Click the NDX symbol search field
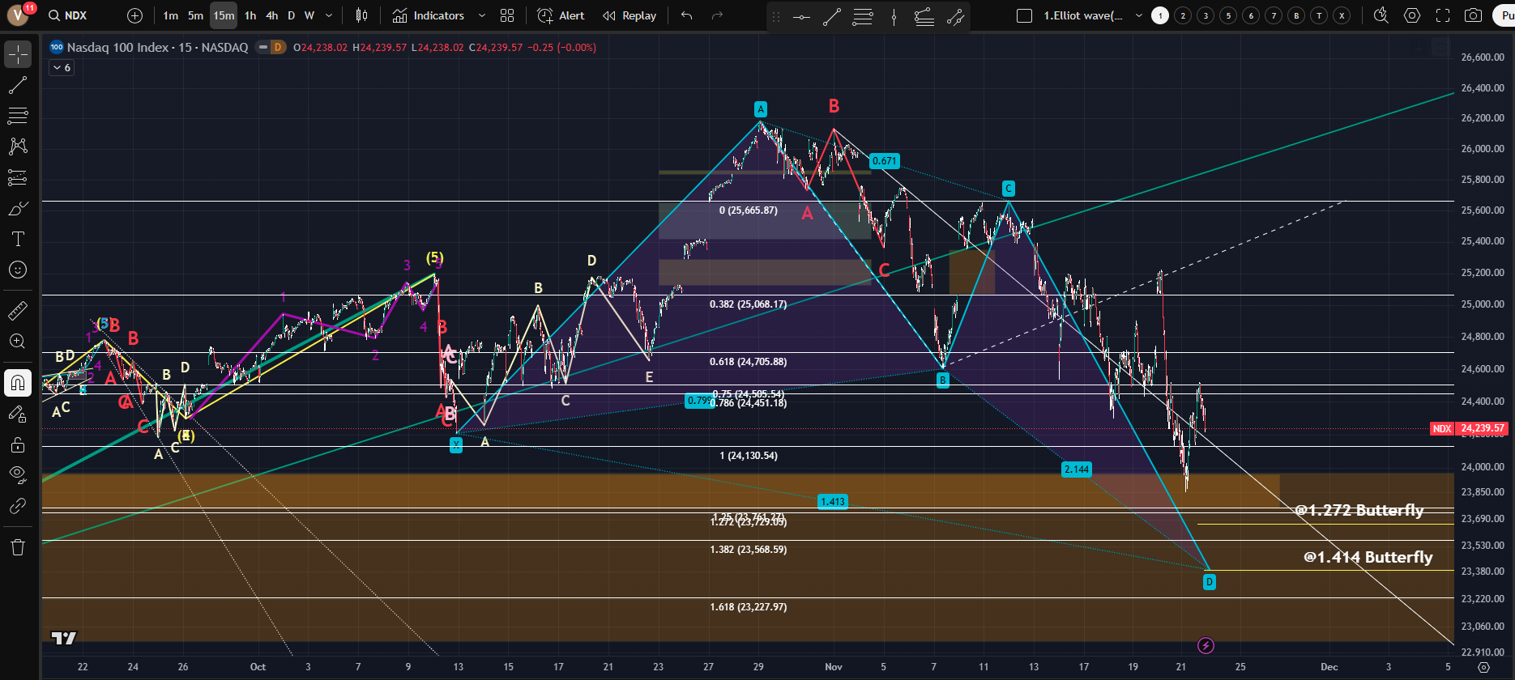1515x680 pixels. 75,15
